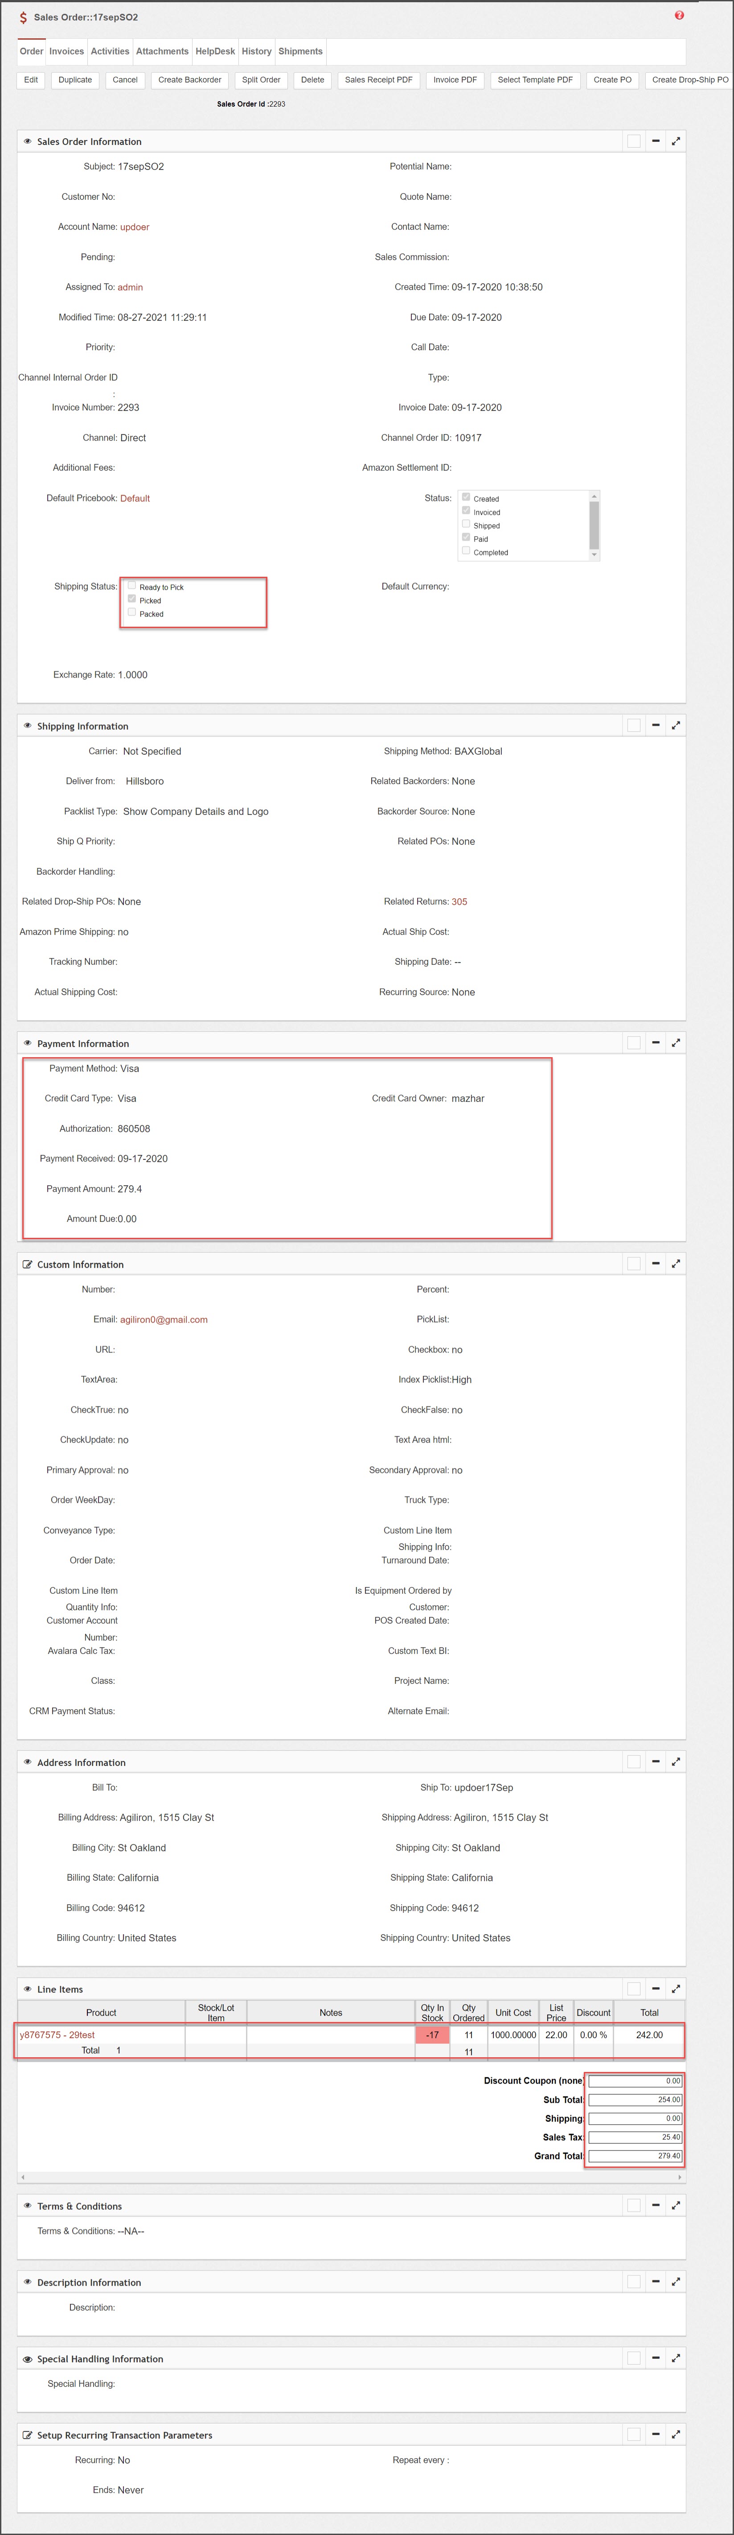This screenshot has width=734, height=2535.
Task: Switch to the History tab
Action: pos(256,51)
